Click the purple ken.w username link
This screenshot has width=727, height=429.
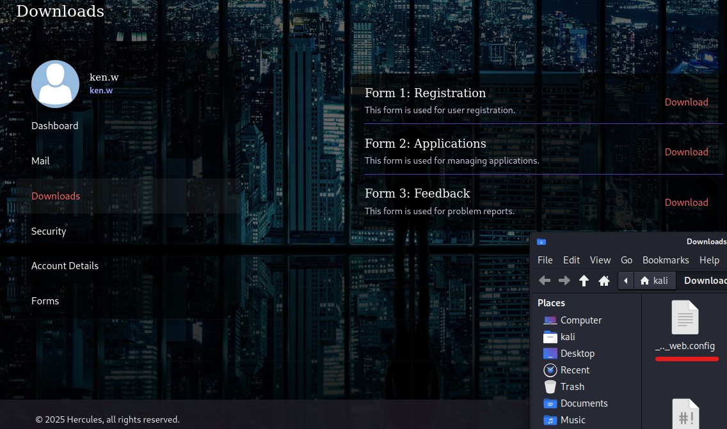point(101,90)
